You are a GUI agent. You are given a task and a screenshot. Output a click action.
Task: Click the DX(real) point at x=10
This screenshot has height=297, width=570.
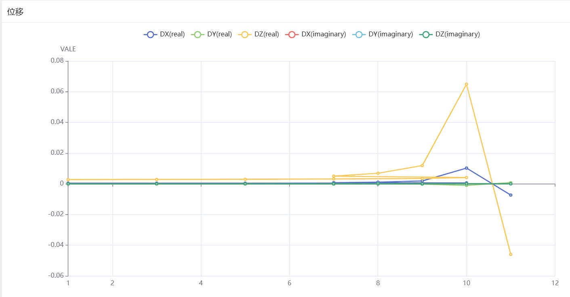(x=466, y=168)
